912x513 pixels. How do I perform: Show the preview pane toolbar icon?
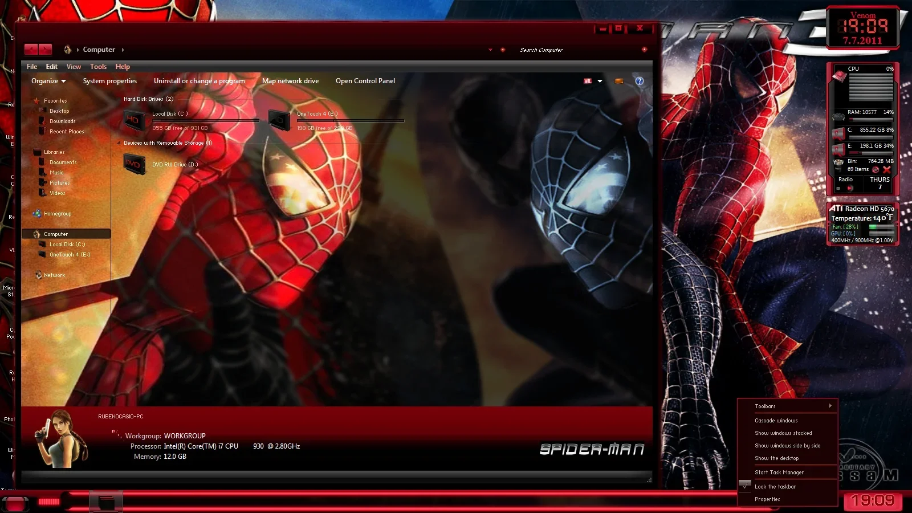click(619, 81)
